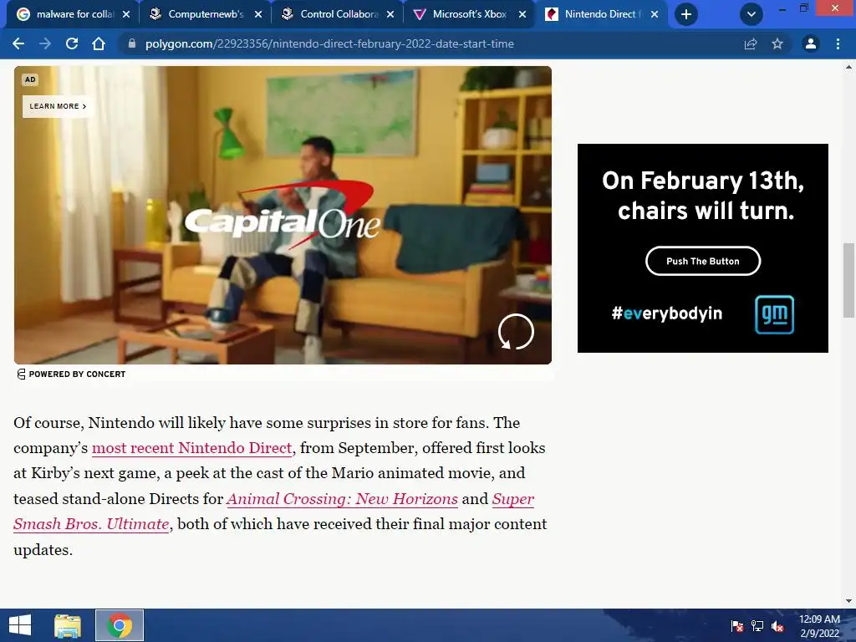Switch to the Control Collabora tab
856x642 pixels.
pos(339,14)
